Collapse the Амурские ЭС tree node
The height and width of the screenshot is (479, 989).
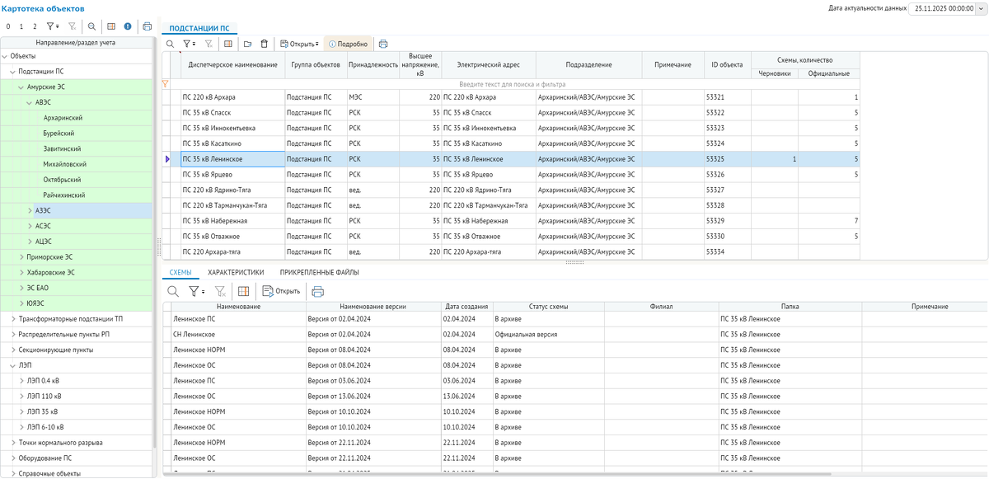(x=21, y=87)
